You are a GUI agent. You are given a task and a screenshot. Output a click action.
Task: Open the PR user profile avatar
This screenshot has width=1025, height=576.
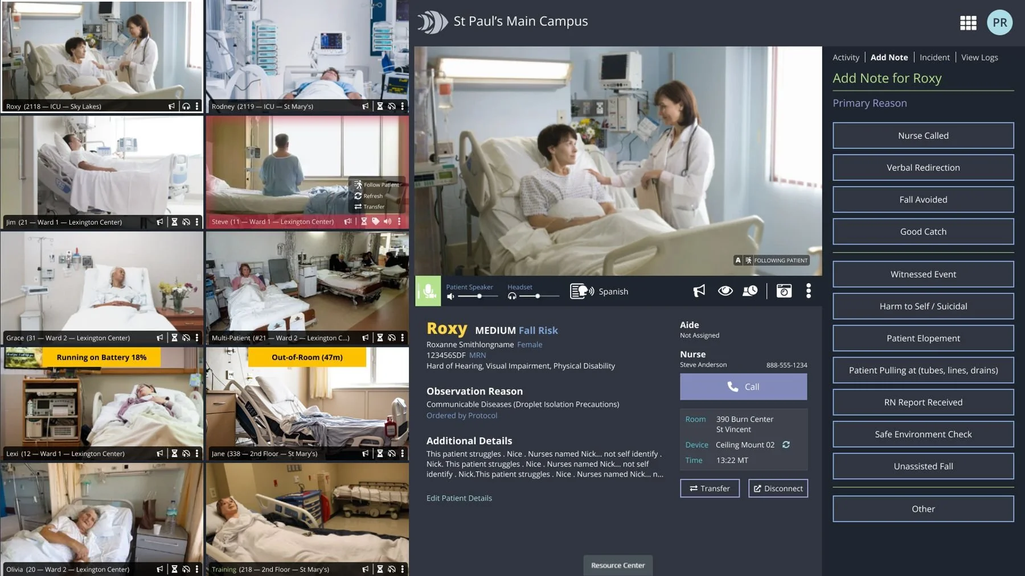1000,23
